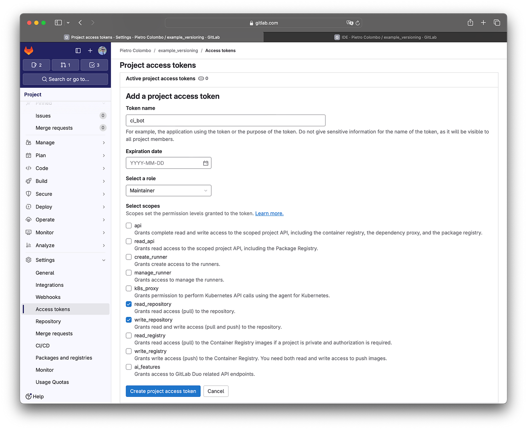527x430 pixels.
Task: Tick the k8s_proxy scope checkbox
Action: (129, 288)
